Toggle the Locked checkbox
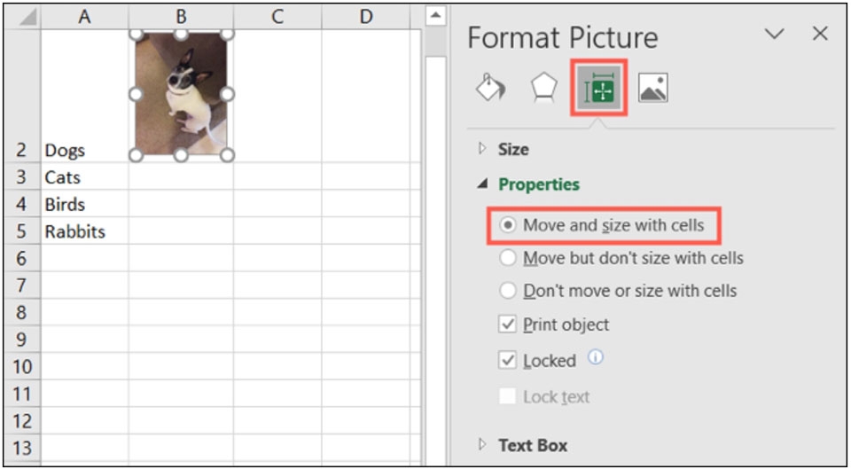The height and width of the screenshot is (469, 851). pos(508,360)
